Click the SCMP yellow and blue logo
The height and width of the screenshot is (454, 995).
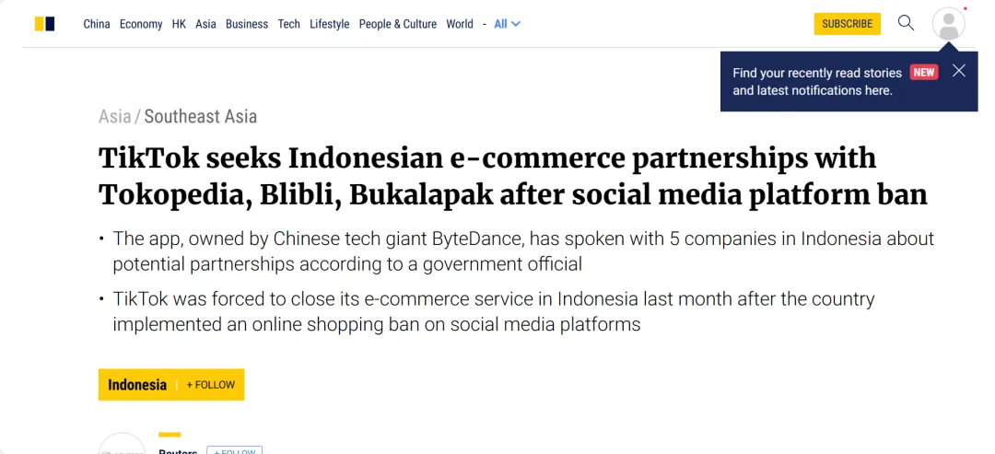click(x=44, y=24)
